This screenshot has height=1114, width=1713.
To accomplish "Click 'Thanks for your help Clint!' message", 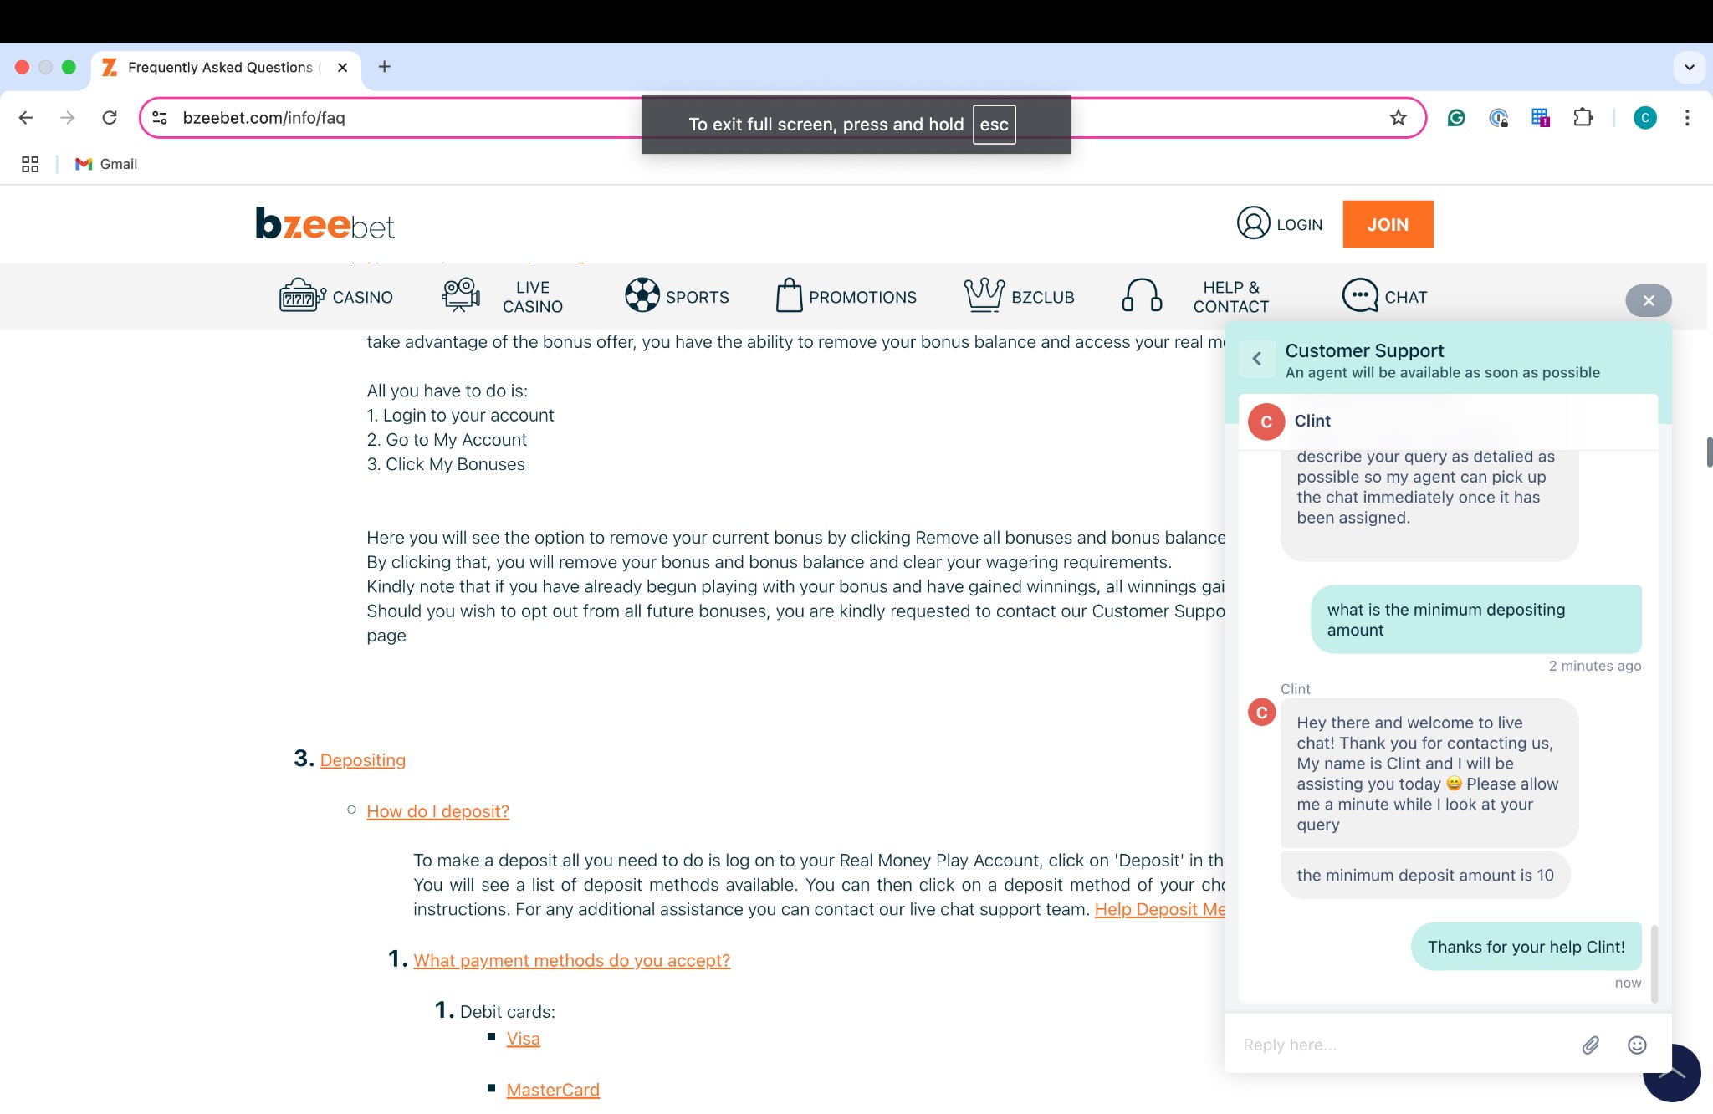I will coord(1526,947).
